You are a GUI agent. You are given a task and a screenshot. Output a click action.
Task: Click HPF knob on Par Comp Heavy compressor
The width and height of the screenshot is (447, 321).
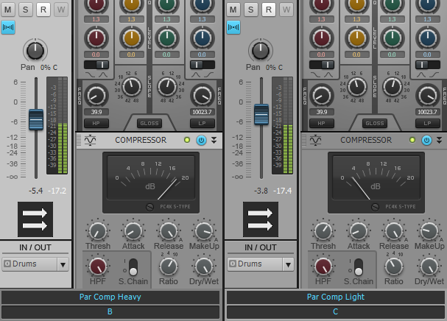pos(98,267)
